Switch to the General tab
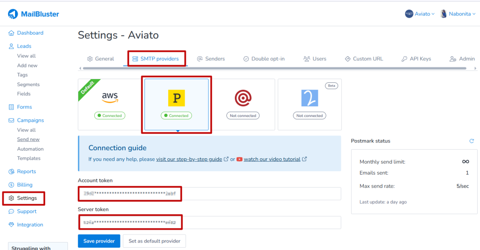 coord(100,59)
